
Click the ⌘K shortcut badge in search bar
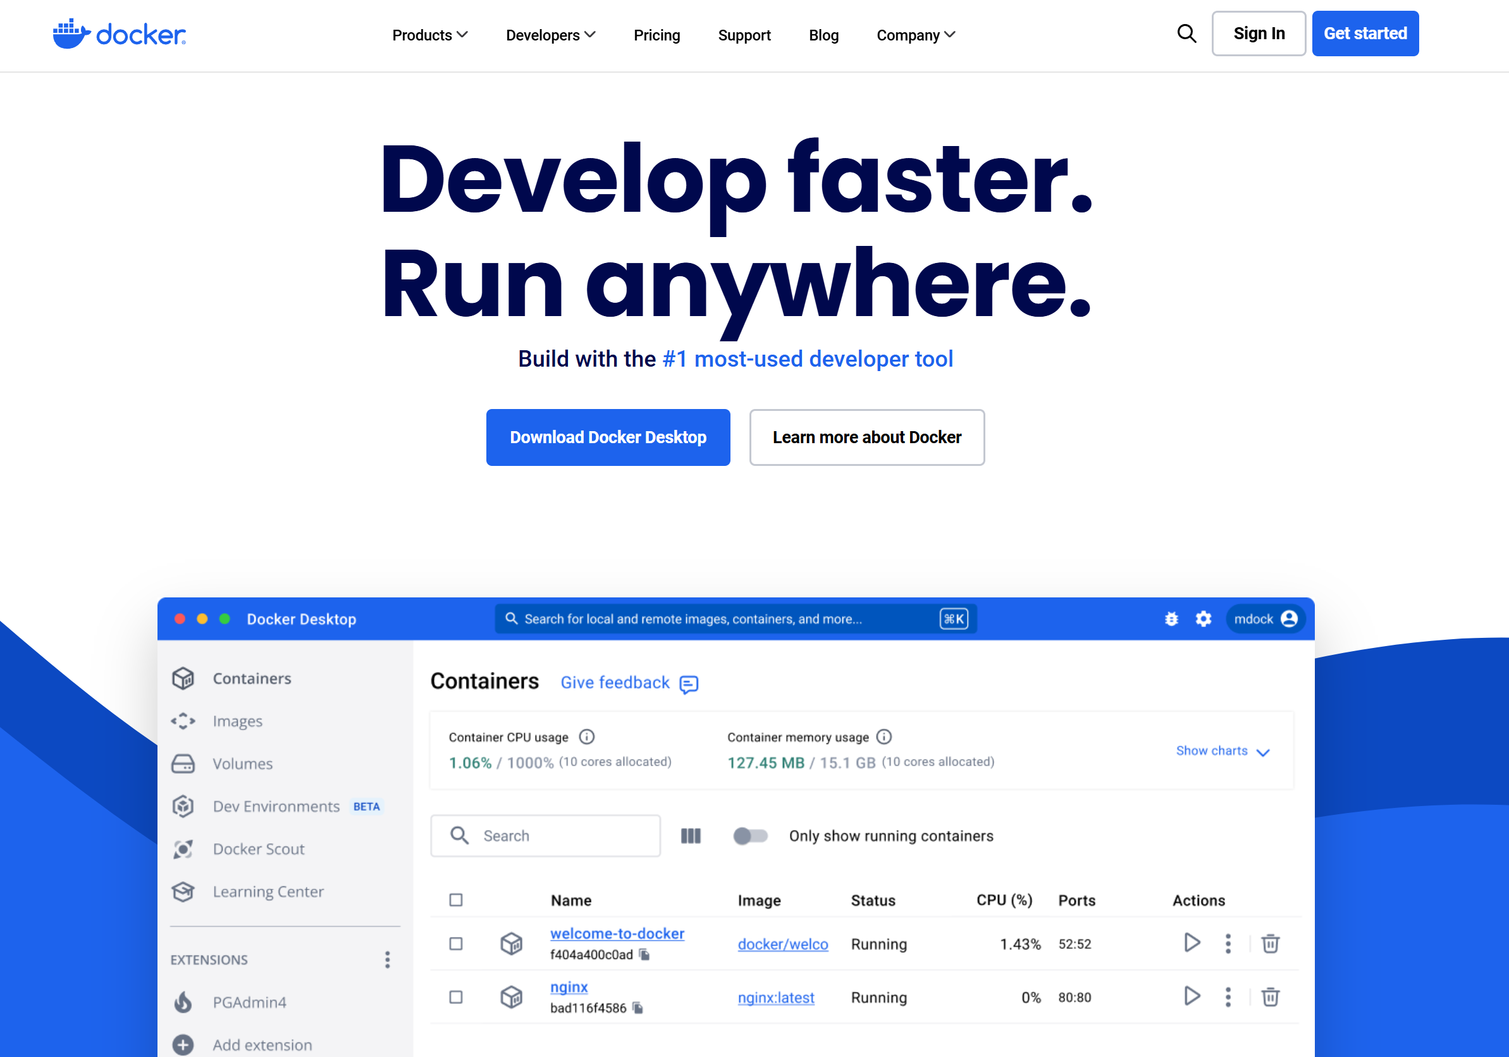click(954, 619)
